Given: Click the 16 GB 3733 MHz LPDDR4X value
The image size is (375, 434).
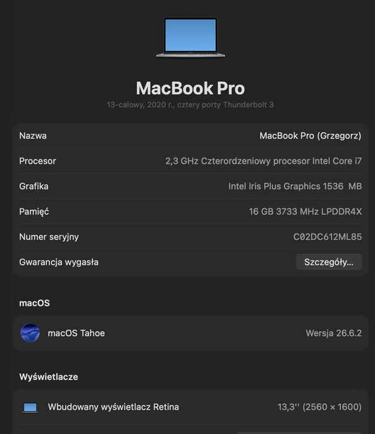Looking at the screenshot, I should [305, 212].
